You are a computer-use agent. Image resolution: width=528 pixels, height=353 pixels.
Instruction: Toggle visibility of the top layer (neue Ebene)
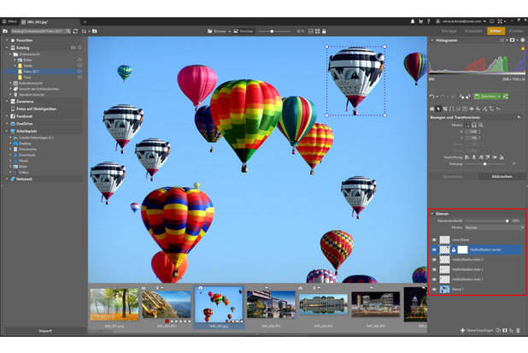tap(434, 240)
